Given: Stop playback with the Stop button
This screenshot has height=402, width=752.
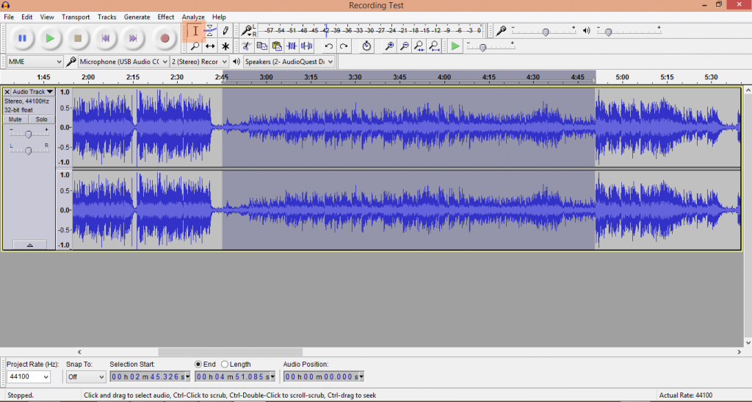Looking at the screenshot, I should (78, 38).
